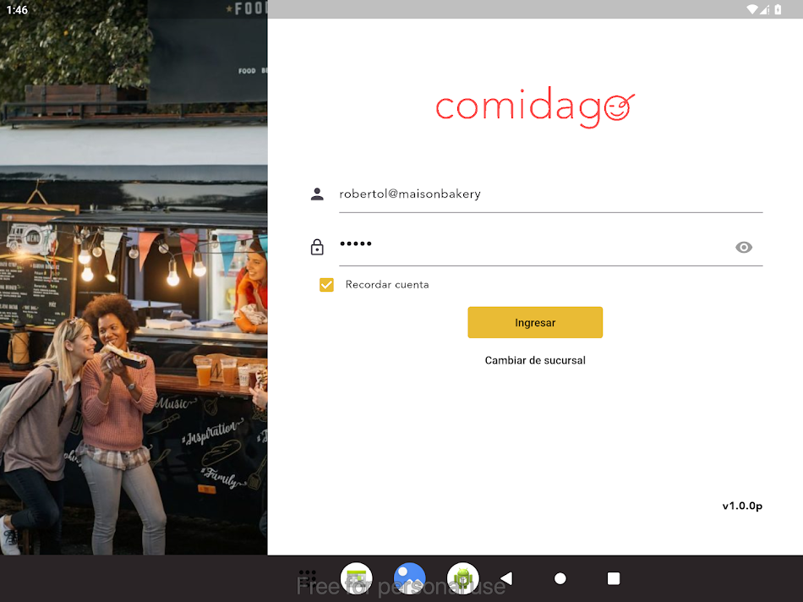
Task: Launch the calendar-style app icon
Action: (x=356, y=577)
